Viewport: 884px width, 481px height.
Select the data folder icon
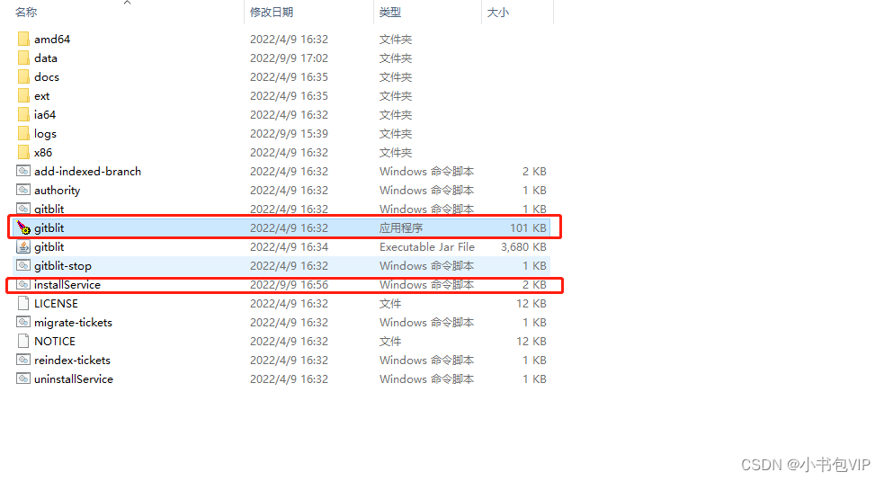pos(23,58)
